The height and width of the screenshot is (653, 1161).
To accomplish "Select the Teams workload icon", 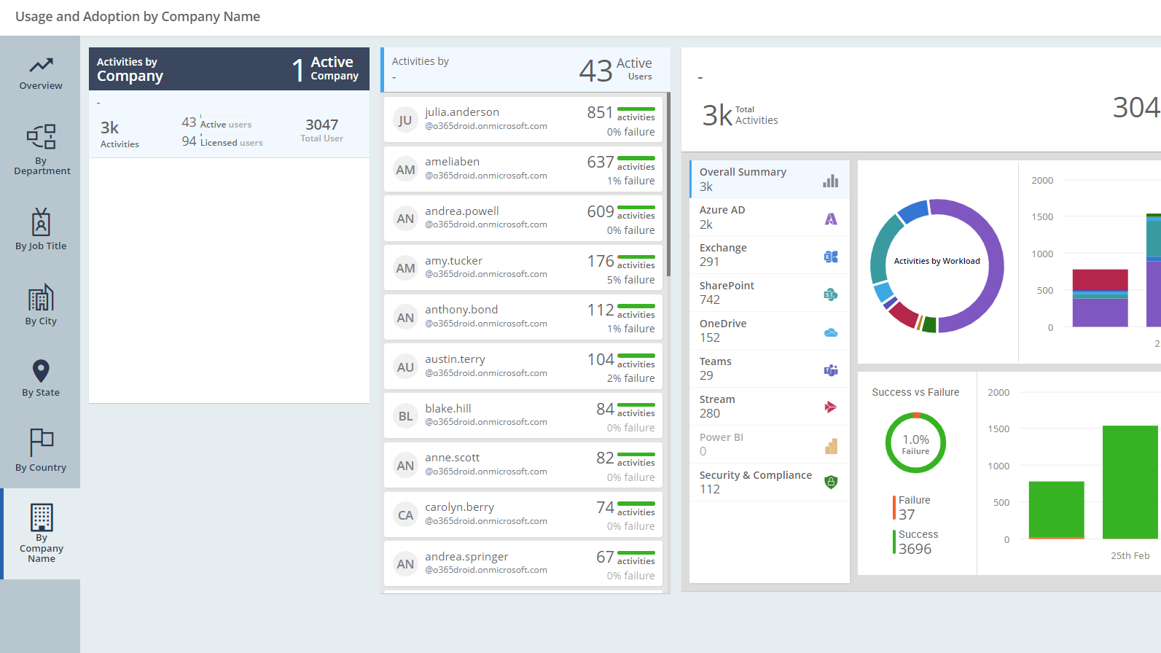I will tap(830, 370).
